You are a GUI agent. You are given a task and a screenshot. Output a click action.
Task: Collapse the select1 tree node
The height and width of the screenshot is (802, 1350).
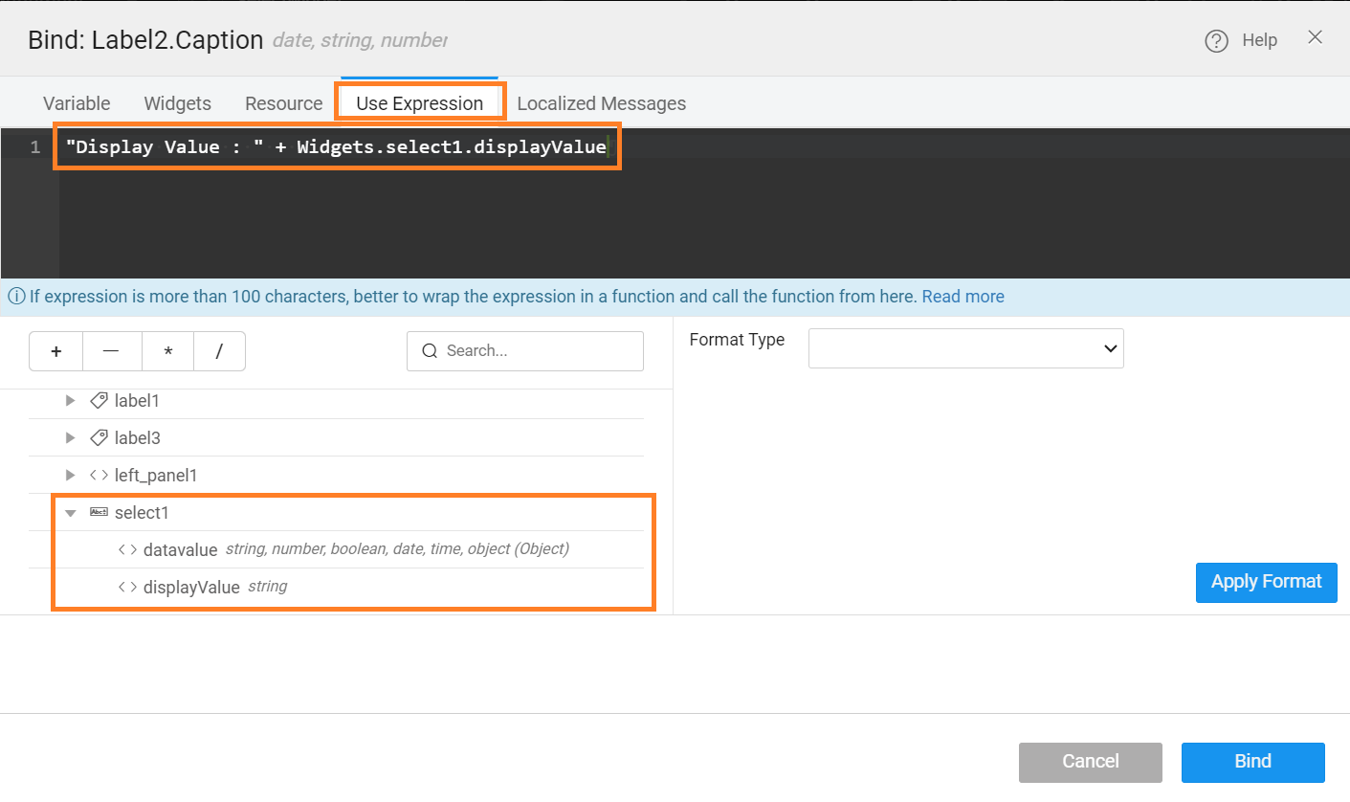(69, 512)
